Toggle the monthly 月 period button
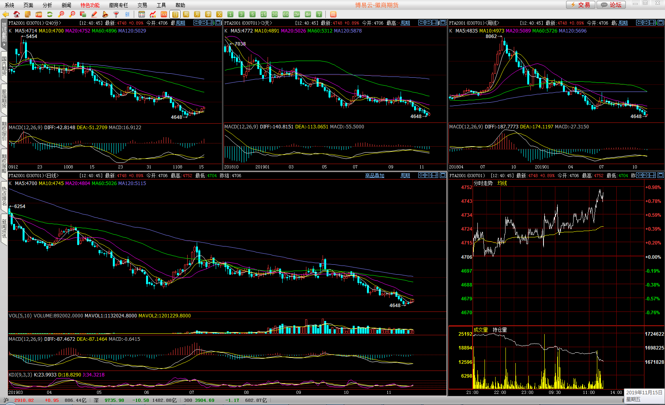 [x=197, y=14]
